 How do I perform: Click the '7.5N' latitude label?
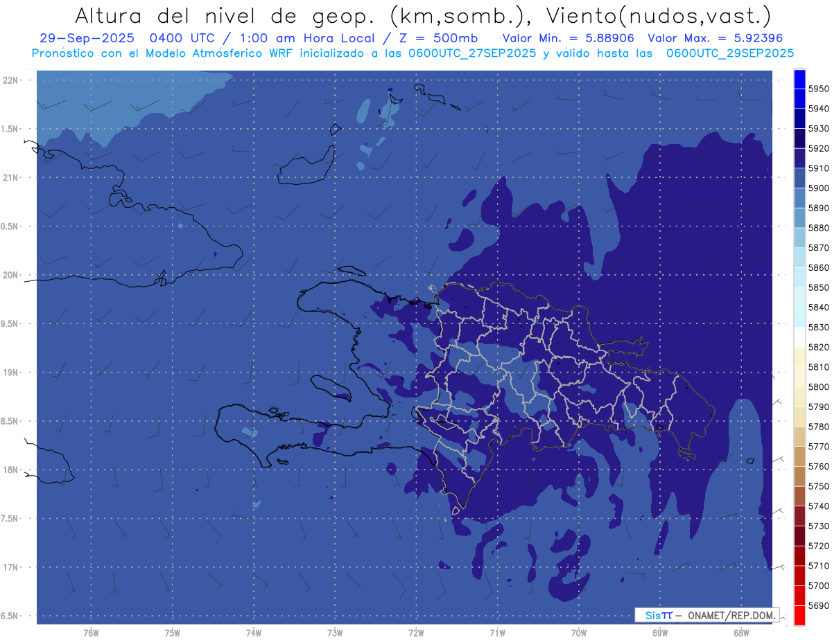coord(10,519)
